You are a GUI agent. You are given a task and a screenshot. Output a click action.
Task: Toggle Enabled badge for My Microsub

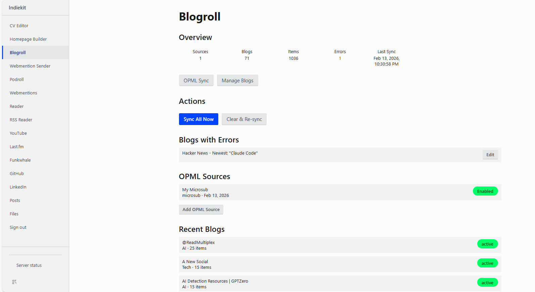(x=485, y=192)
